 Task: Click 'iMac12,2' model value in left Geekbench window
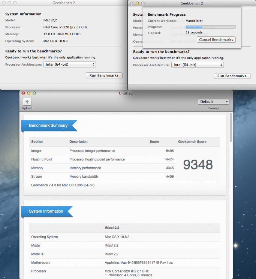(50, 20)
